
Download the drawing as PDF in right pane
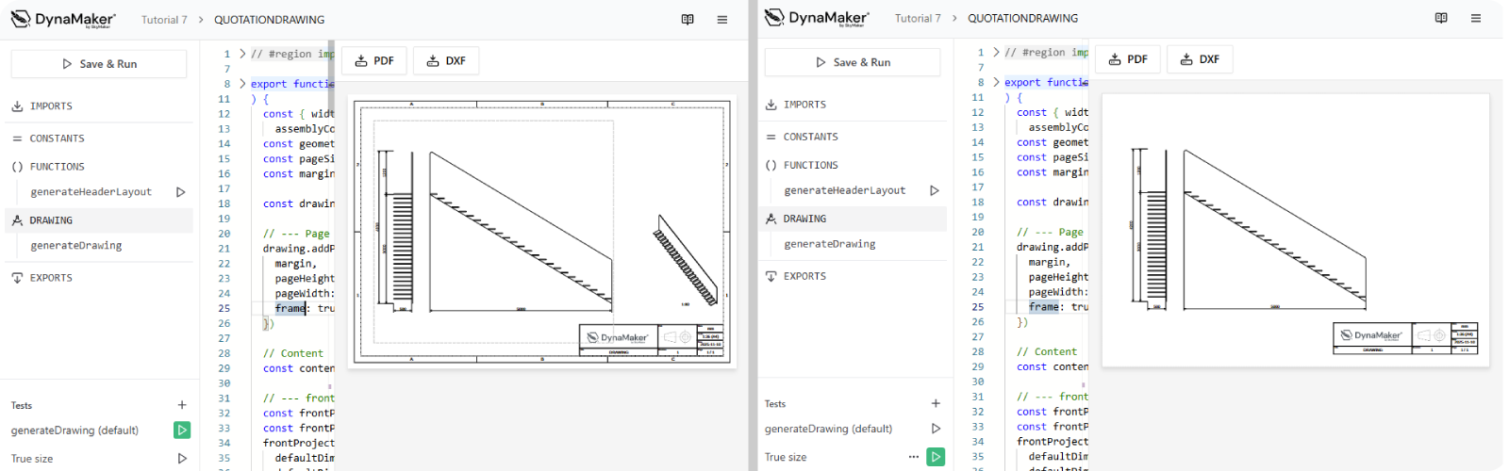tap(1128, 59)
